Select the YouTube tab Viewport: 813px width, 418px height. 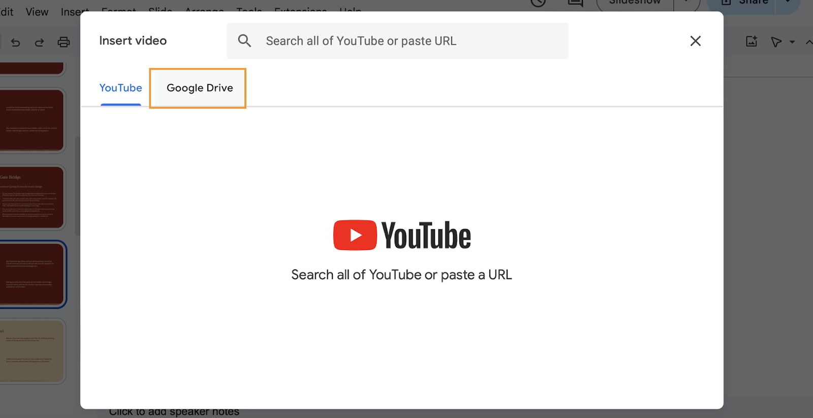click(120, 88)
